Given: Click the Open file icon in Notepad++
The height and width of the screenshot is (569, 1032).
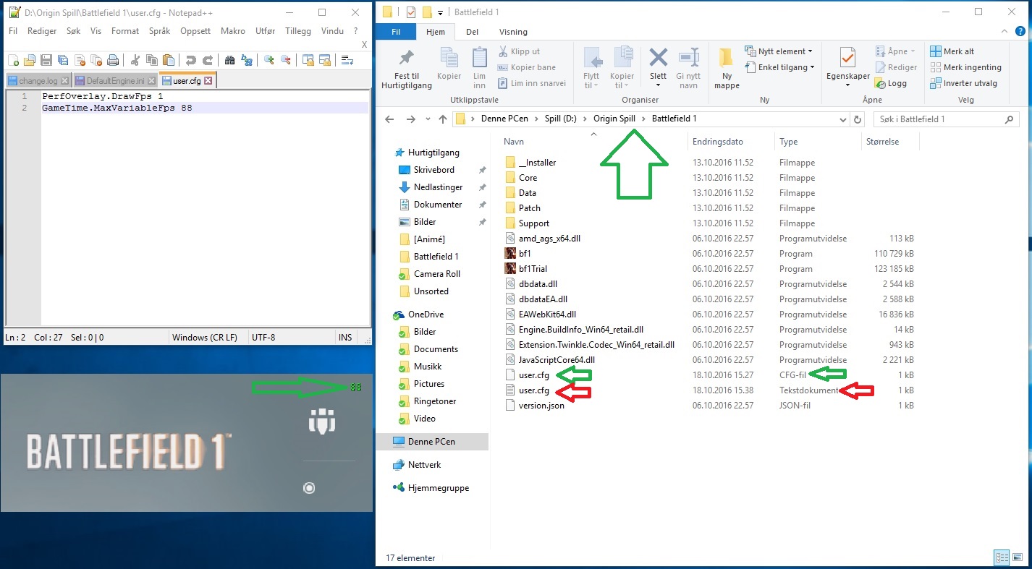Looking at the screenshot, I should point(30,60).
